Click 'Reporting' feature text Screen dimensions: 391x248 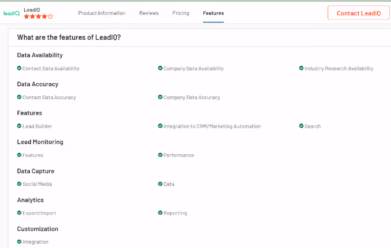tap(175, 213)
